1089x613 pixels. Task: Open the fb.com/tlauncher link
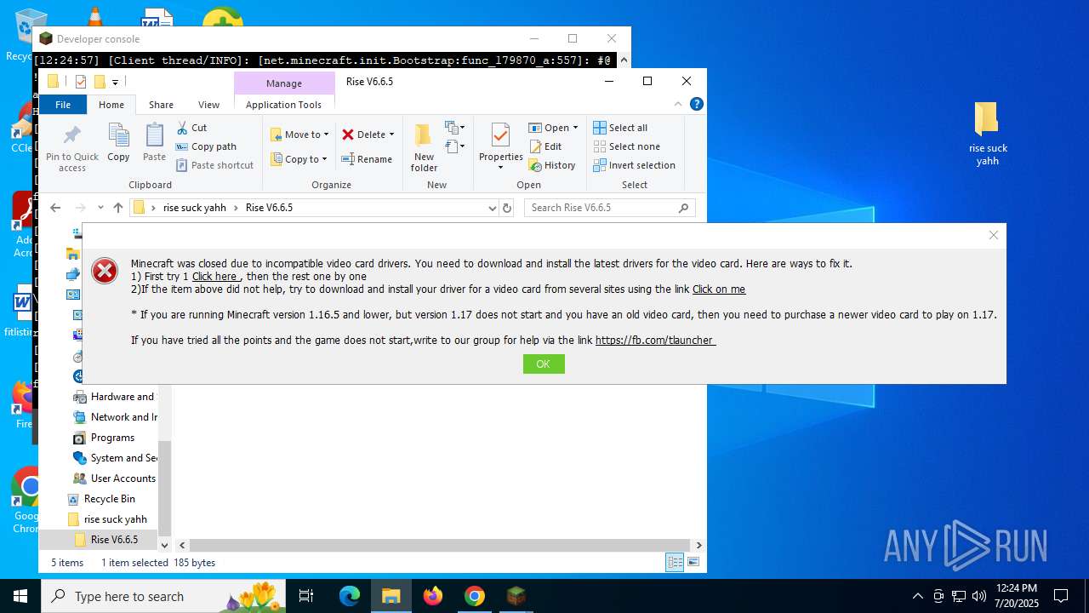click(x=655, y=341)
